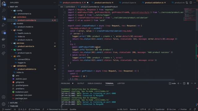Open the Explorer view in the activity bar
198x111 pixels.
coord(3,3)
